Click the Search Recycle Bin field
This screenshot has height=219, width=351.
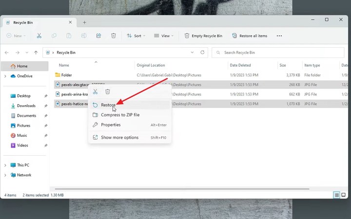tap(278, 53)
